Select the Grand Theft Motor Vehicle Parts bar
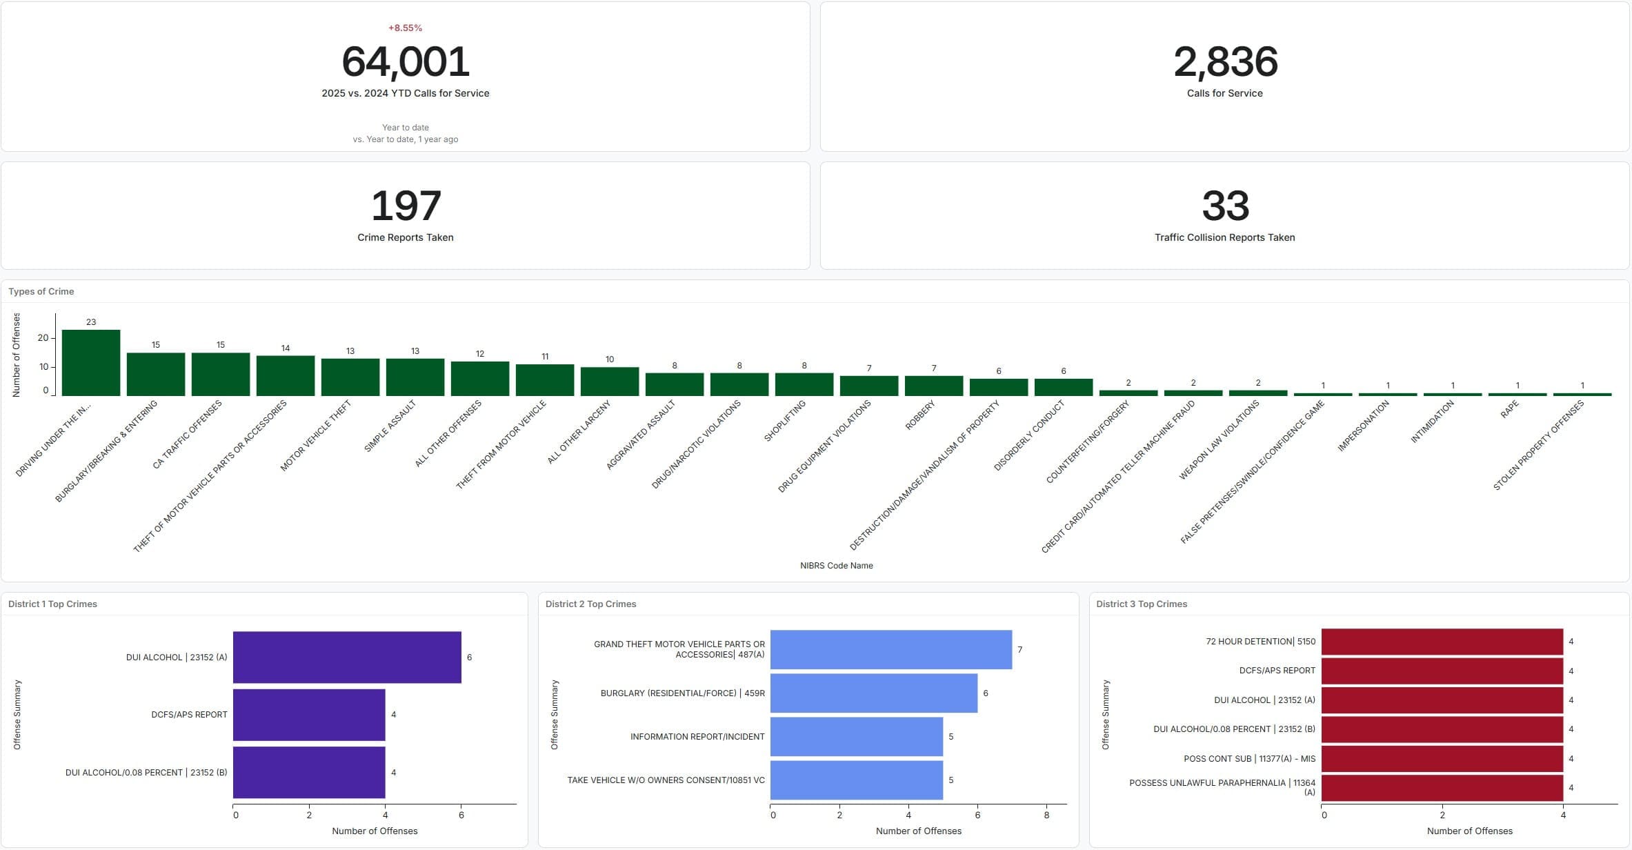This screenshot has width=1632, height=850. (x=890, y=649)
